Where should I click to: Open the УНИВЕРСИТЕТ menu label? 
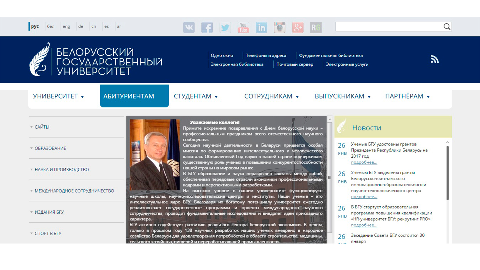(x=55, y=96)
